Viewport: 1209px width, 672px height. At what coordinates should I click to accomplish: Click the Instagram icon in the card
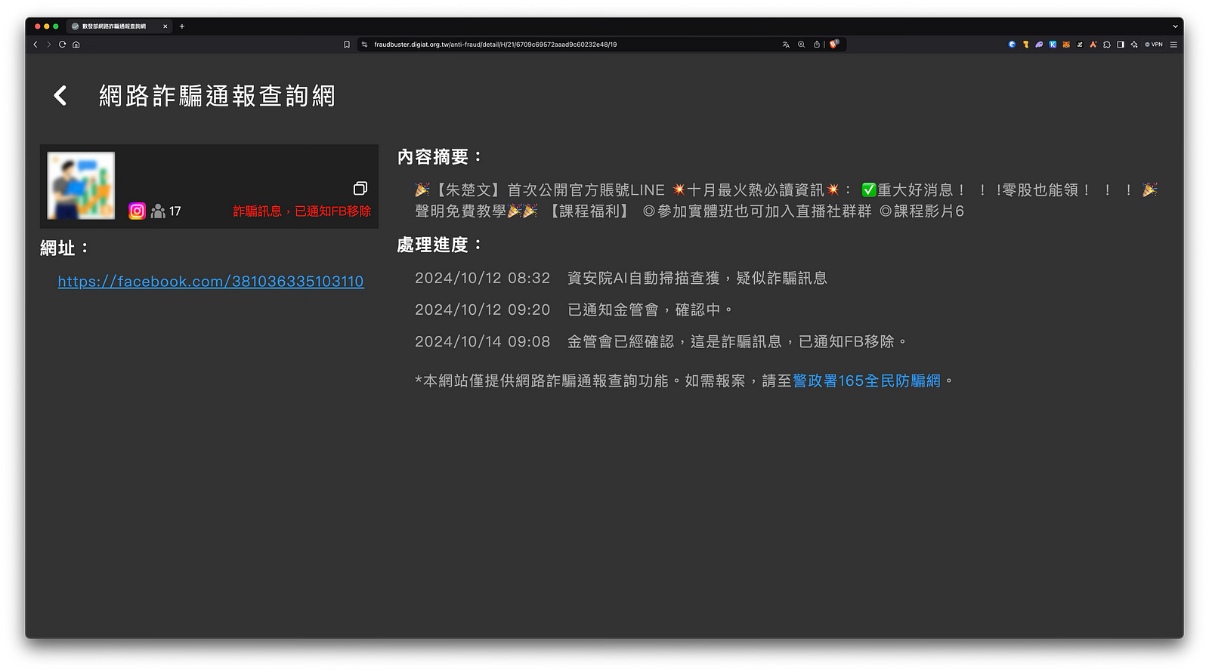coord(137,211)
